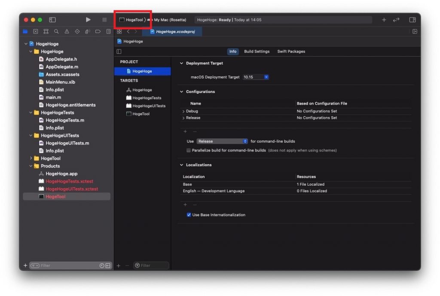Collapse the HogeHogeTests folder

click(31, 113)
